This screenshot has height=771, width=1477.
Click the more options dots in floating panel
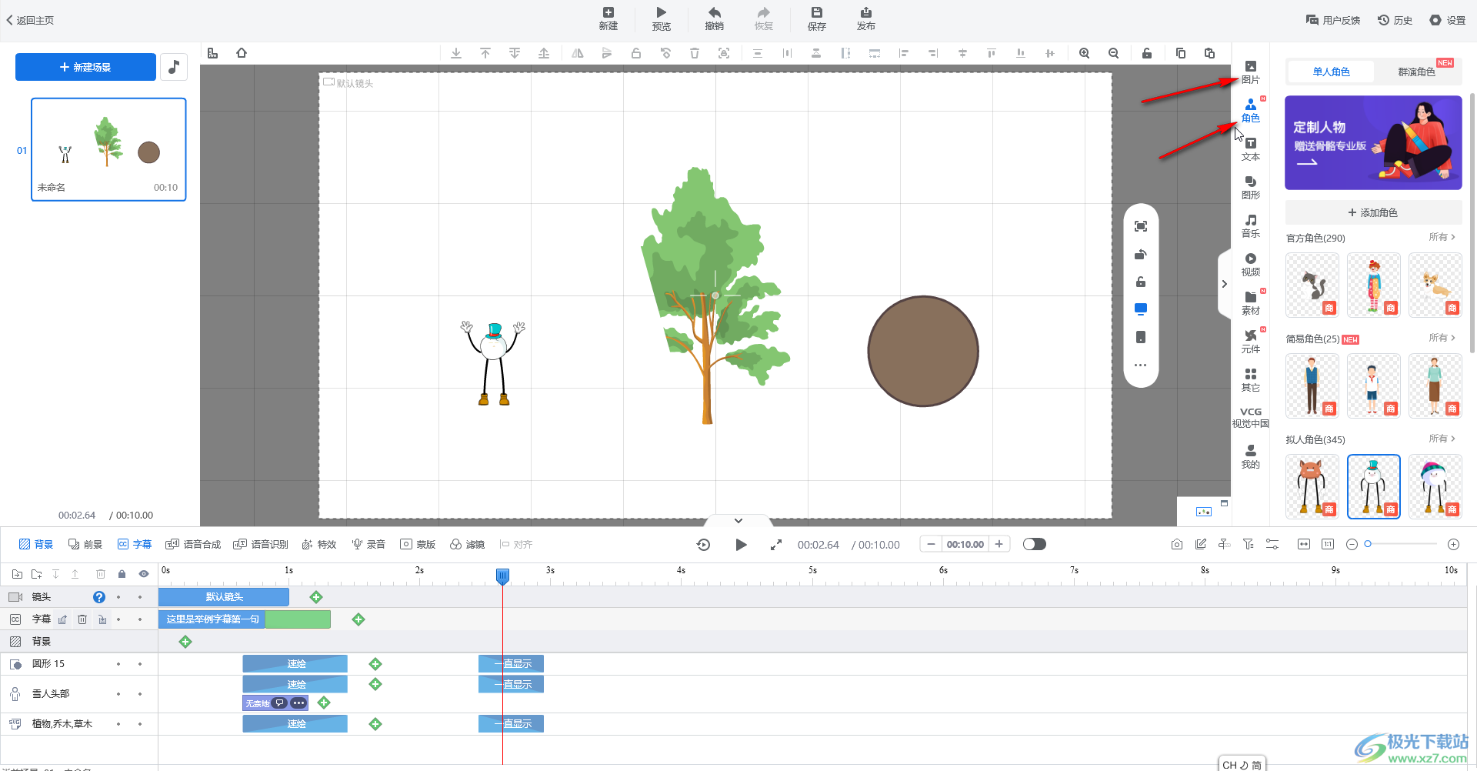pos(1141,365)
